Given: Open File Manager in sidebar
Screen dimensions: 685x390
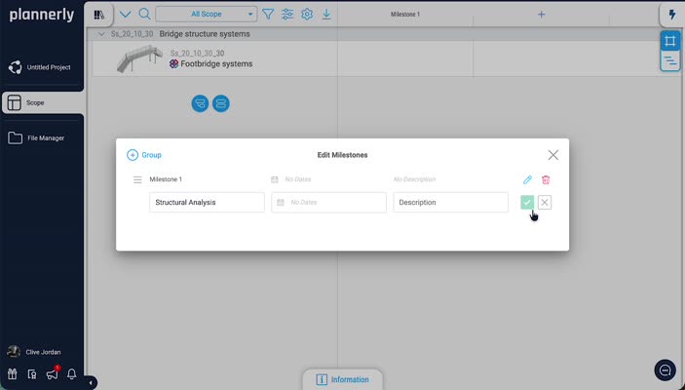Looking at the screenshot, I should [37, 138].
